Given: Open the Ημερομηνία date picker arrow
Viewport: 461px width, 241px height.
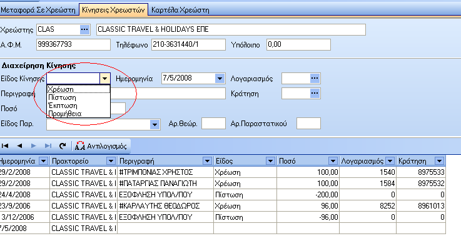Looking at the screenshot, I should 220,79.
